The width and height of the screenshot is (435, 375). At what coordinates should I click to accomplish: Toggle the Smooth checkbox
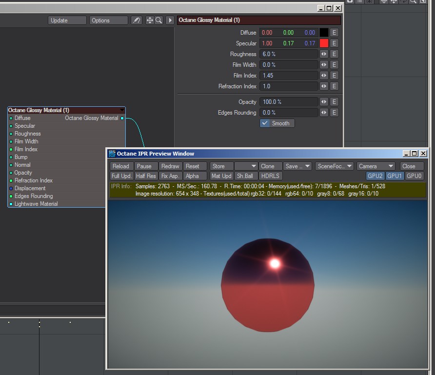[x=277, y=123]
